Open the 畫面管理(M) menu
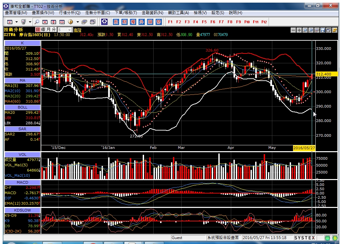The height and width of the screenshot is (244, 342). (x=16, y=13)
